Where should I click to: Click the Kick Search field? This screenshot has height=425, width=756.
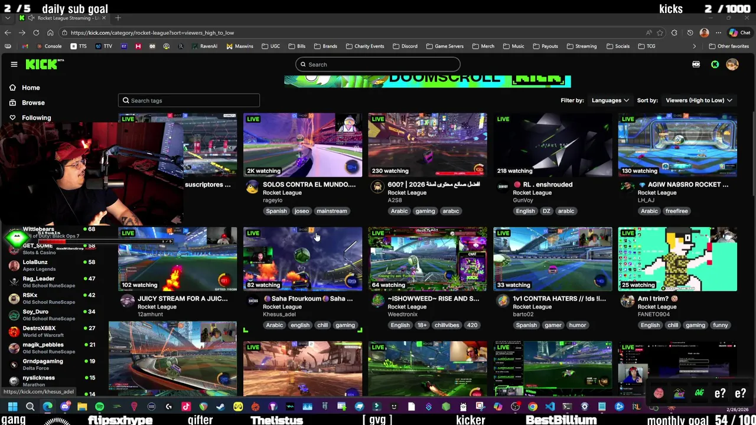(x=378, y=64)
